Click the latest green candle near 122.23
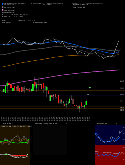This screenshot has height=165, width=125. 90,87
